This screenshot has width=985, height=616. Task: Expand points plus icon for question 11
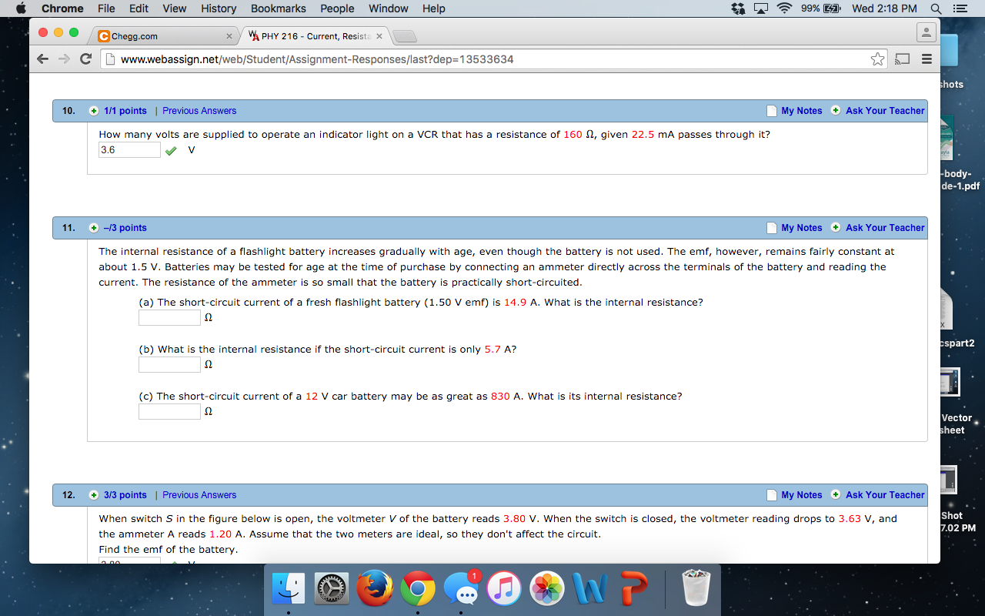point(94,228)
